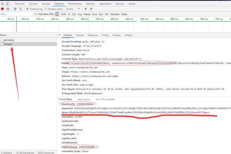Switch to Sources panel

click(x=46, y=4)
